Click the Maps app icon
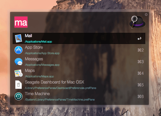Viewport: 161px width, 116px height. [19, 73]
